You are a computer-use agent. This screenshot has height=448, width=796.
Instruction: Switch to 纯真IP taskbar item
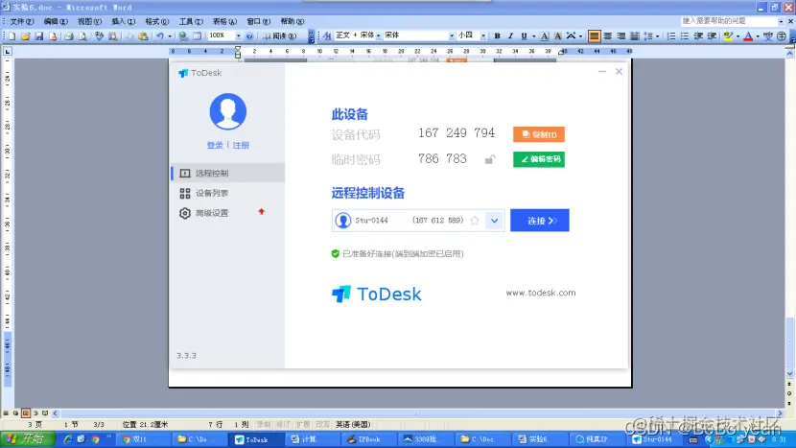(597, 439)
